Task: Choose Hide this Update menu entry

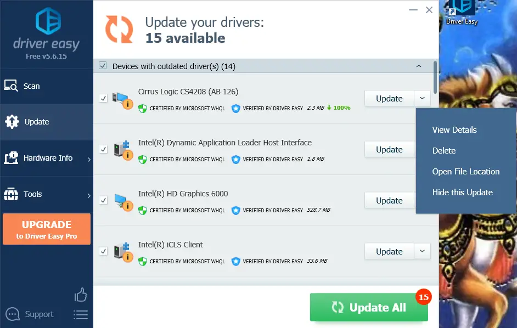Action: 462,193
